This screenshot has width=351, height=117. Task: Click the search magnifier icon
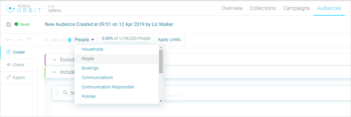pos(65,92)
